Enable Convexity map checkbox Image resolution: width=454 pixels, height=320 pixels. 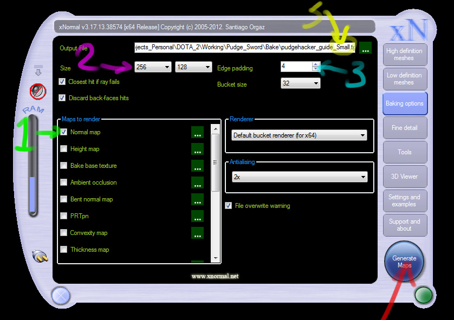64,233
